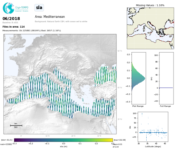Click the Full Range histogram panel
This screenshot has height=149, width=179.
click(x=166, y=78)
